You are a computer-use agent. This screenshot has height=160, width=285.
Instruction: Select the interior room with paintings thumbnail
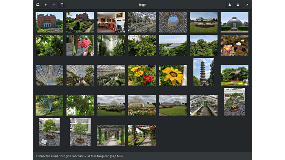click(111, 22)
